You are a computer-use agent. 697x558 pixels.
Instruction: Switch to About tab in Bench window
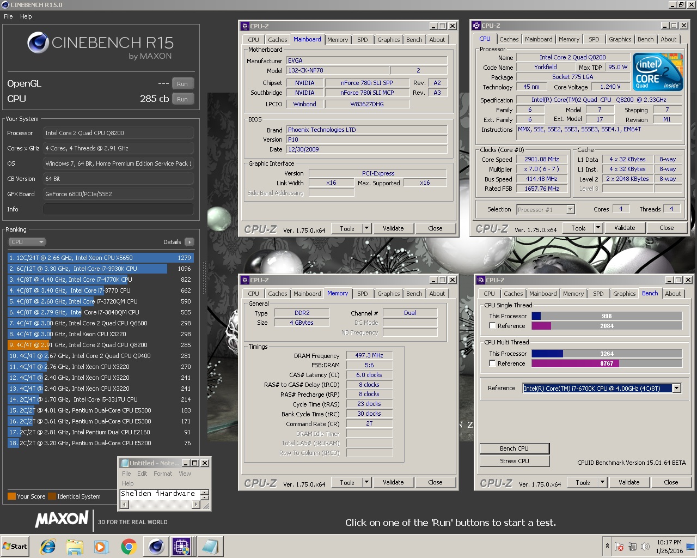coord(673,294)
